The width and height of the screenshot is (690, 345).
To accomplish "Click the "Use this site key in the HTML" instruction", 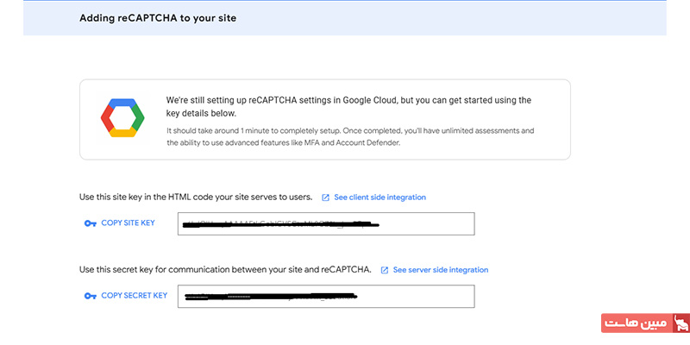I will pyautogui.click(x=196, y=198).
